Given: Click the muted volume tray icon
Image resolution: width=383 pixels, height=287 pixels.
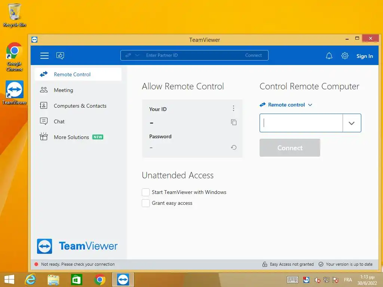Looking at the screenshot, I should (x=317, y=280).
